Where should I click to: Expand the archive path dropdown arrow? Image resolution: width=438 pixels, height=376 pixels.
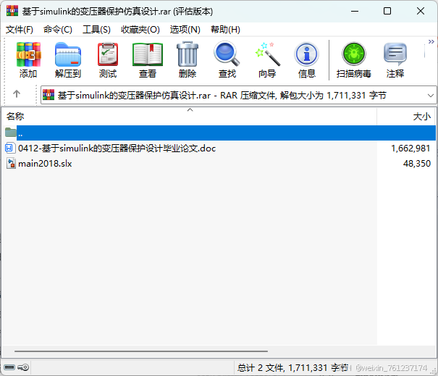pos(431,96)
